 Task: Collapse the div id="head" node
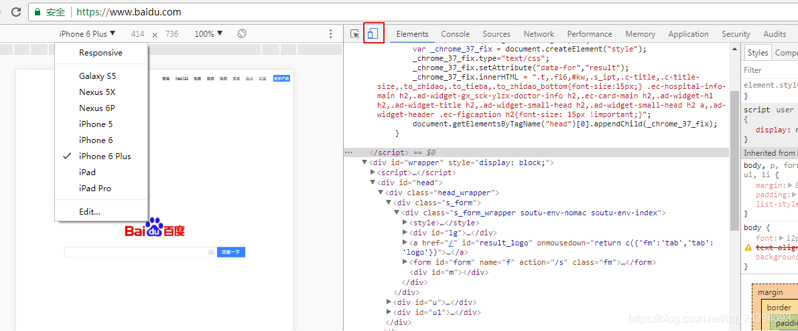(x=373, y=183)
